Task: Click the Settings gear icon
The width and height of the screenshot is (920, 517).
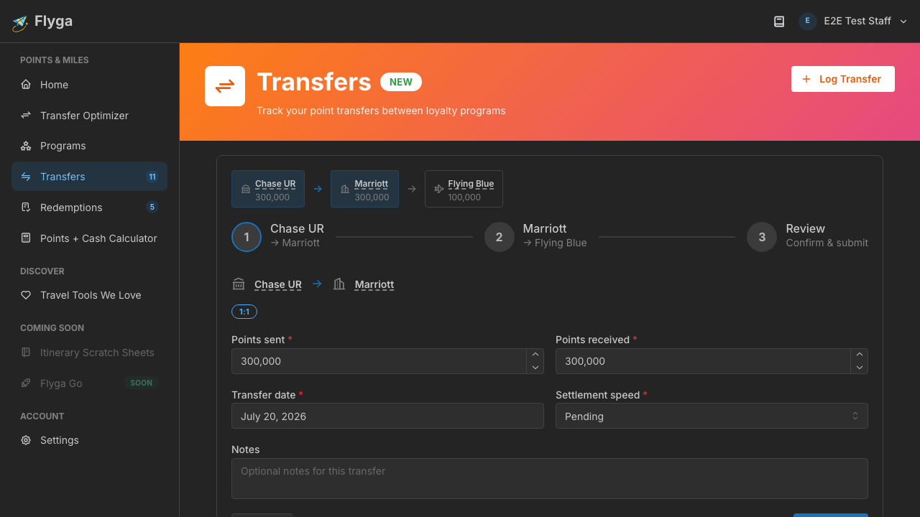Action: click(26, 440)
